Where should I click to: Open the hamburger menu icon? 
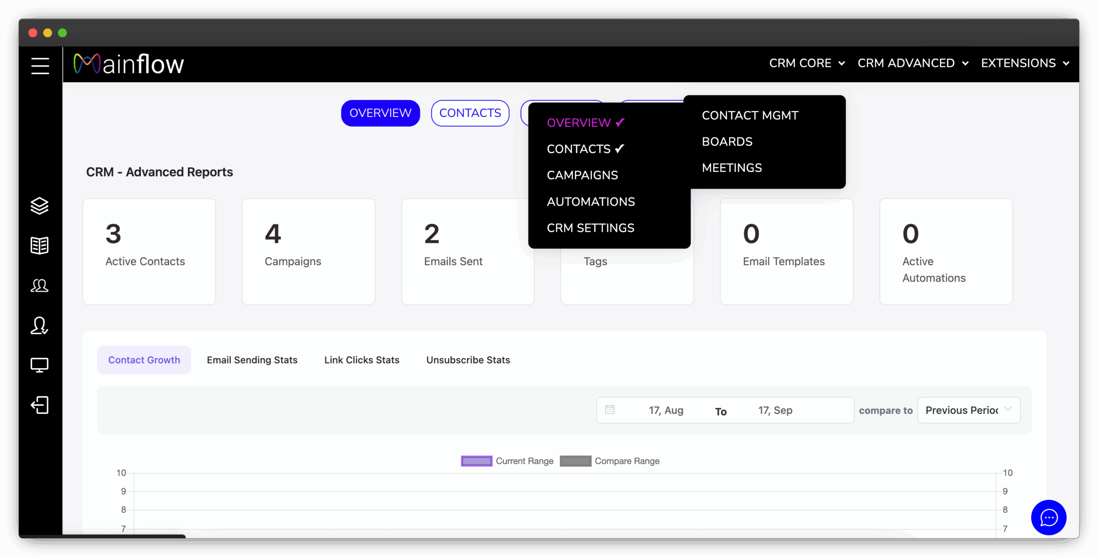coord(40,66)
